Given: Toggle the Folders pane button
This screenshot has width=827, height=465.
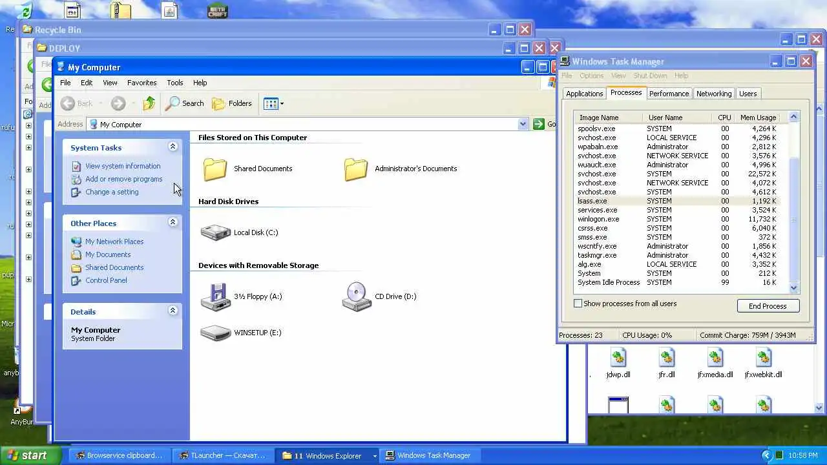Looking at the screenshot, I should click(x=232, y=103).
